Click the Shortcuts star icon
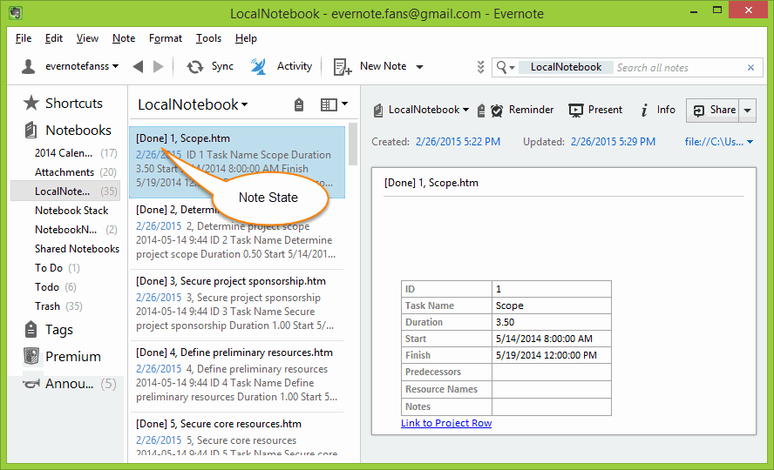The width and height of the screenshot is (774, 470). tap(31, 103)
